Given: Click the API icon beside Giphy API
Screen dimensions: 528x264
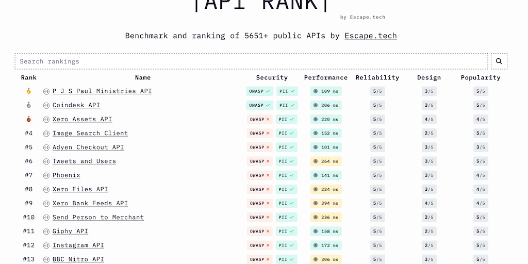Looking at the screenshot, I should pyautogui.click(x=46, y=232).
